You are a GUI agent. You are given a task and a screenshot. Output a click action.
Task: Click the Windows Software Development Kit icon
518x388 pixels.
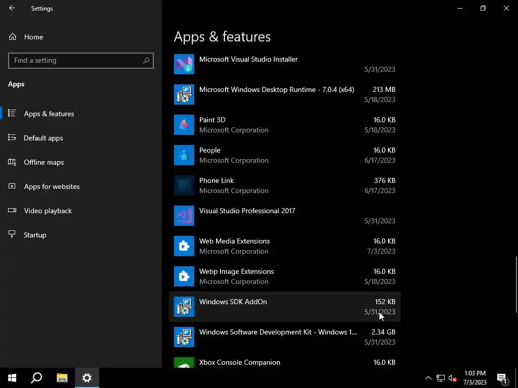(x=184, y=337)
